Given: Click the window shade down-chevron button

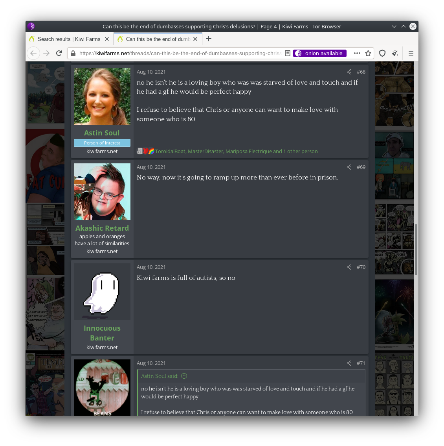Looking at the screenshot, I should pyautogui.click(x=394, y=26).
